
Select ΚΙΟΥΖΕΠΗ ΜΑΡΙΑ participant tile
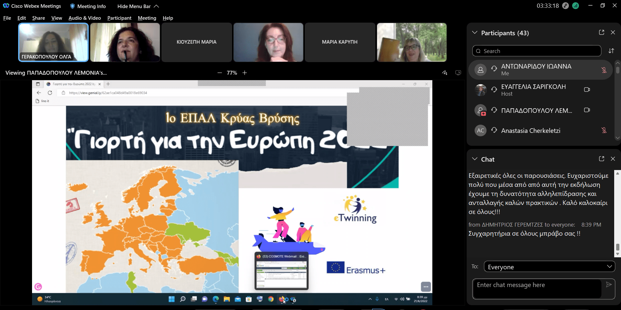197,42
